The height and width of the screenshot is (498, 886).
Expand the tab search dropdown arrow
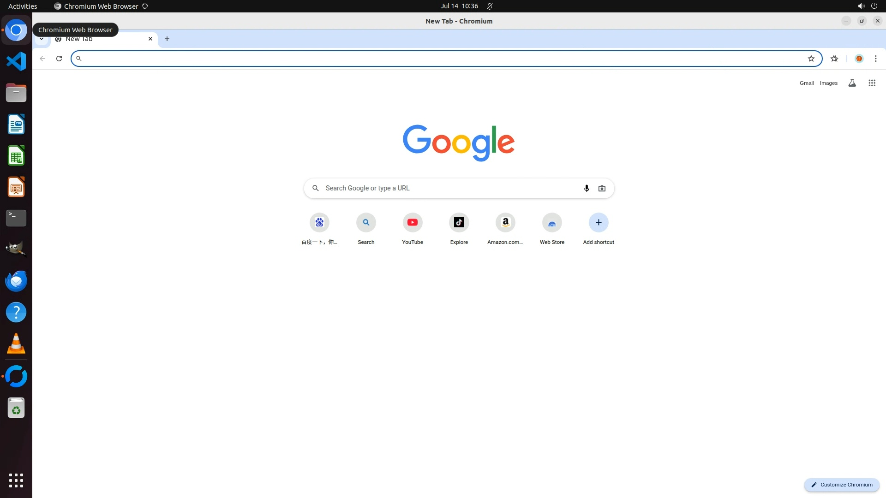42,39
